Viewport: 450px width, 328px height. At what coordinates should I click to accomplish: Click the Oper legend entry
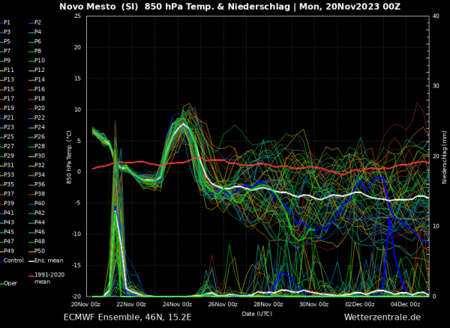point(8,283)
